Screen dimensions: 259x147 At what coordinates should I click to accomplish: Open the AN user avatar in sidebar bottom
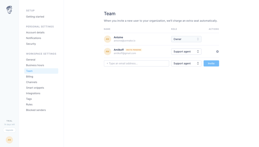click(x=9, y=140)
